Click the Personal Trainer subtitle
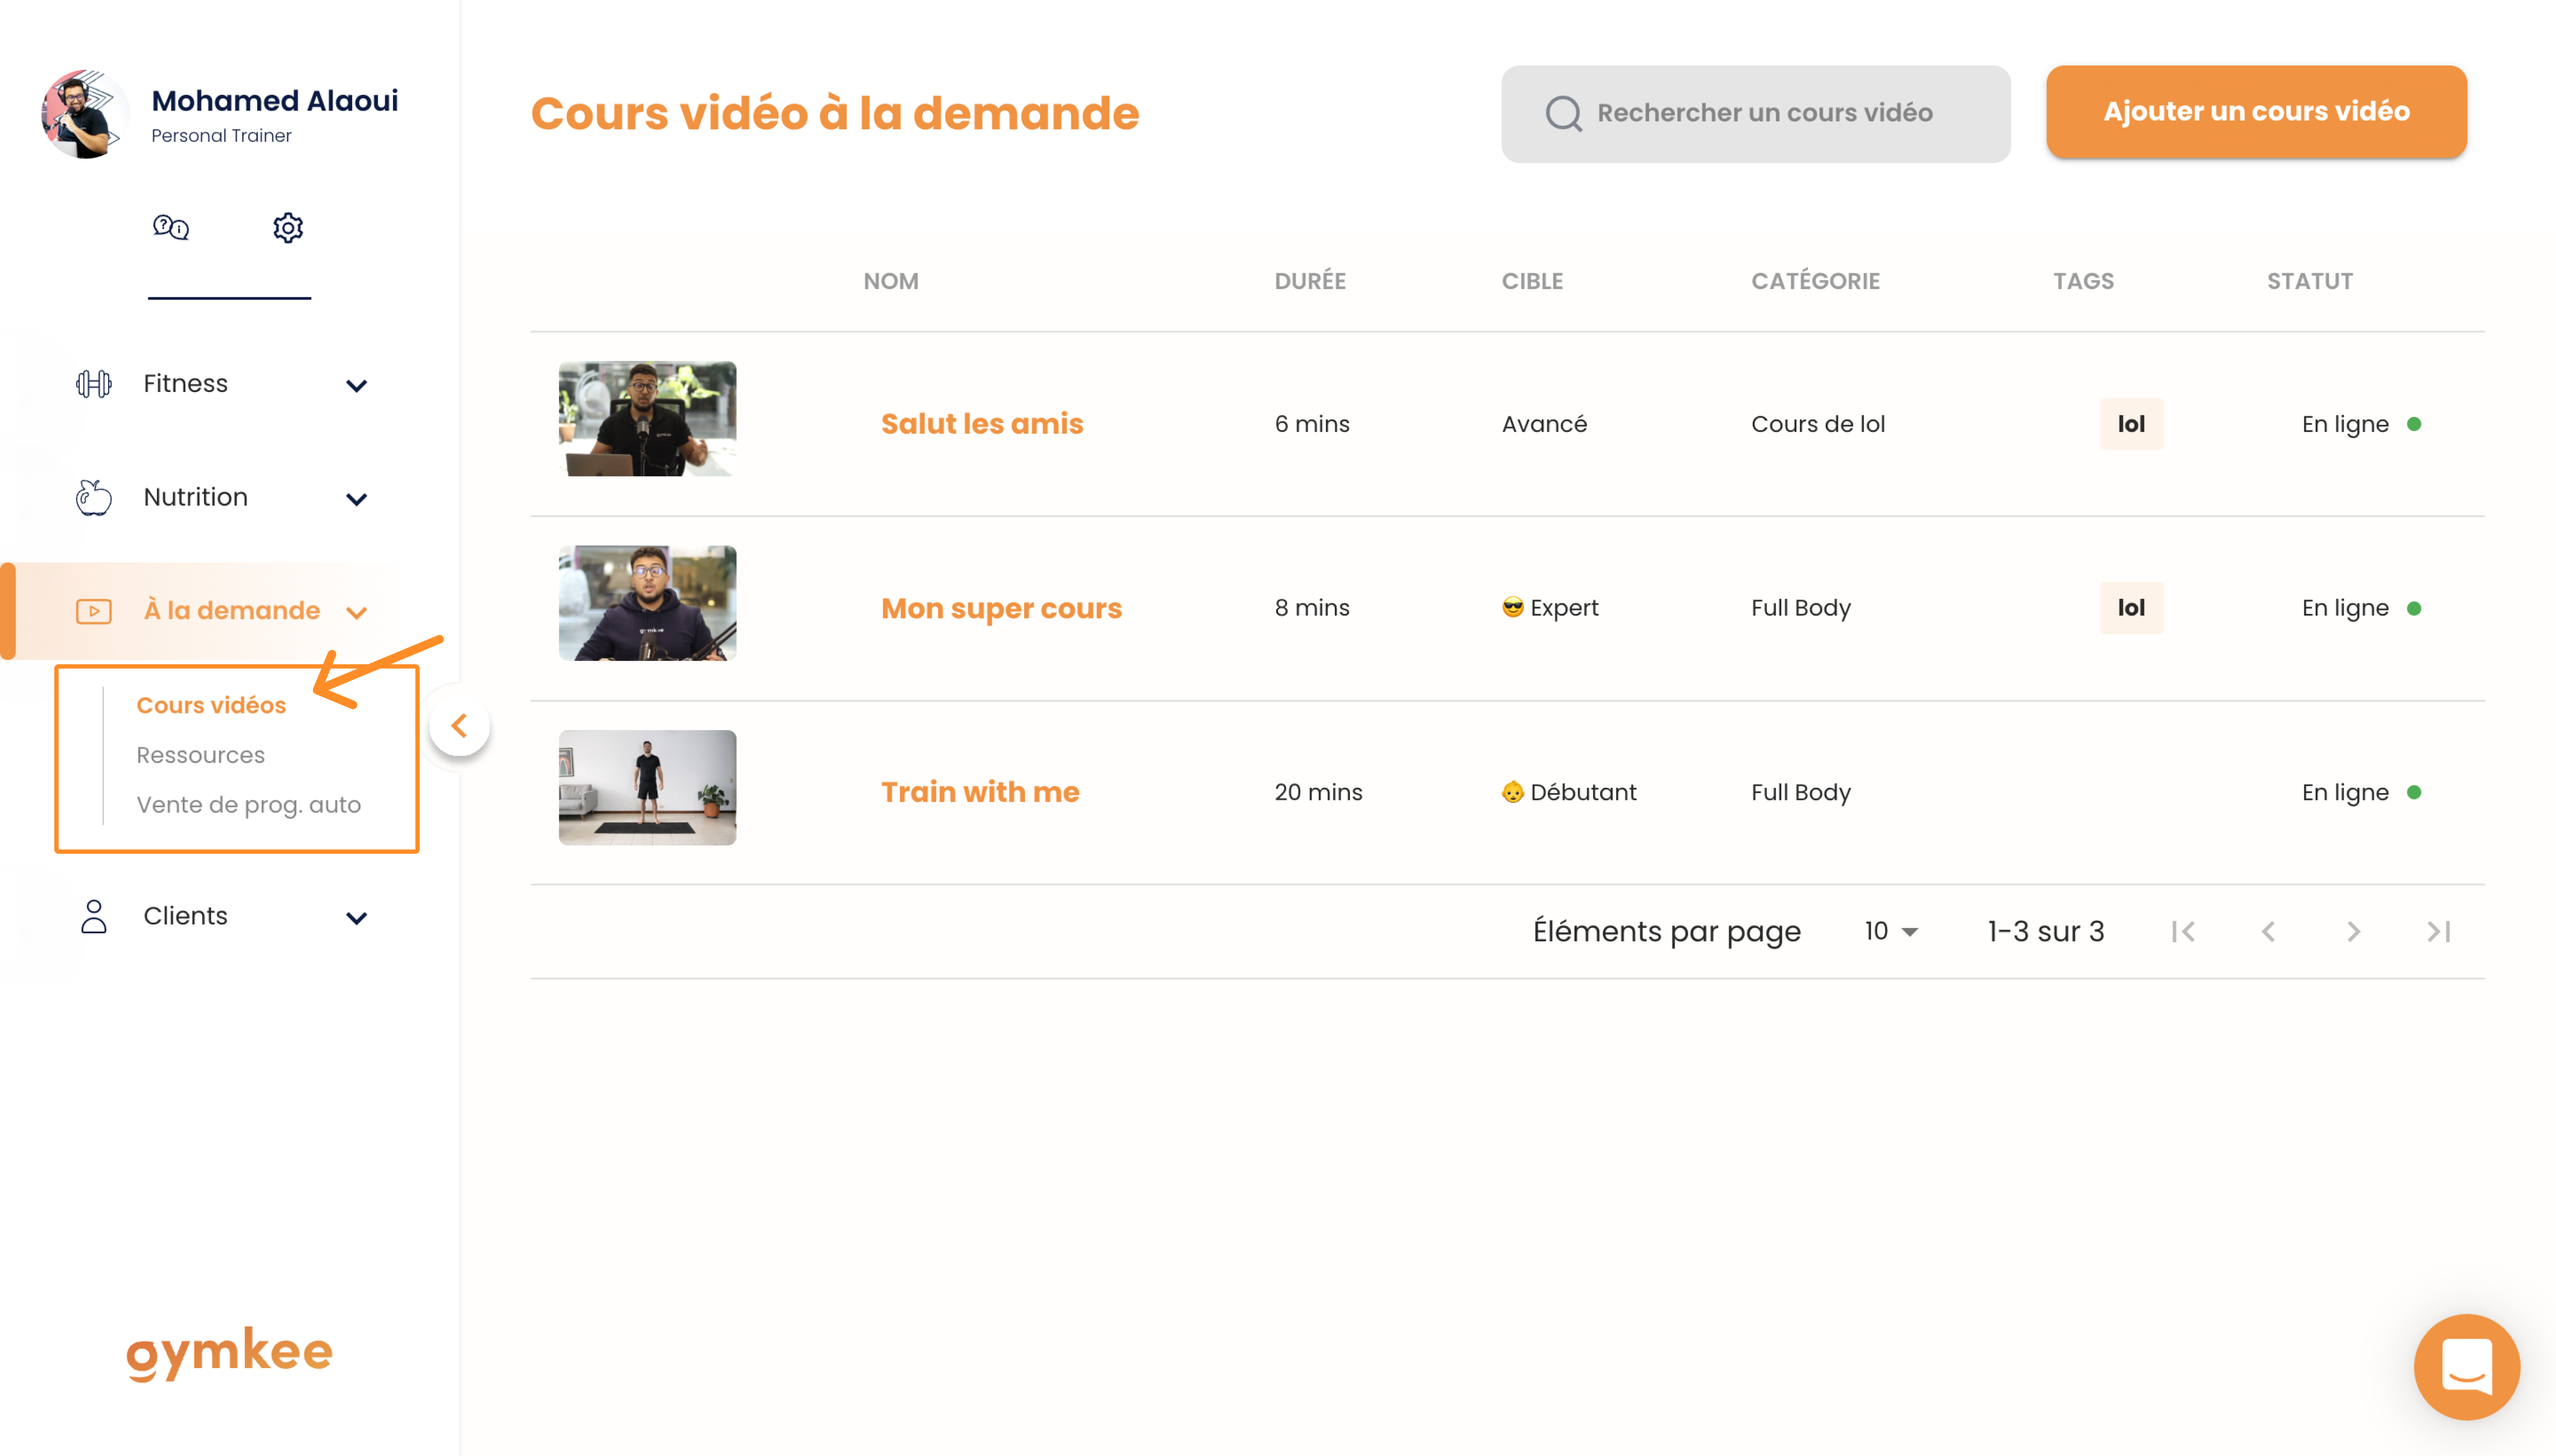2556x1456 pixels. 221,136
